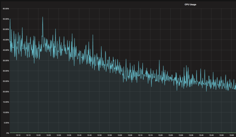Select the 13:30 time axis label
Viewport: 236px width, 137px height.
181,135
